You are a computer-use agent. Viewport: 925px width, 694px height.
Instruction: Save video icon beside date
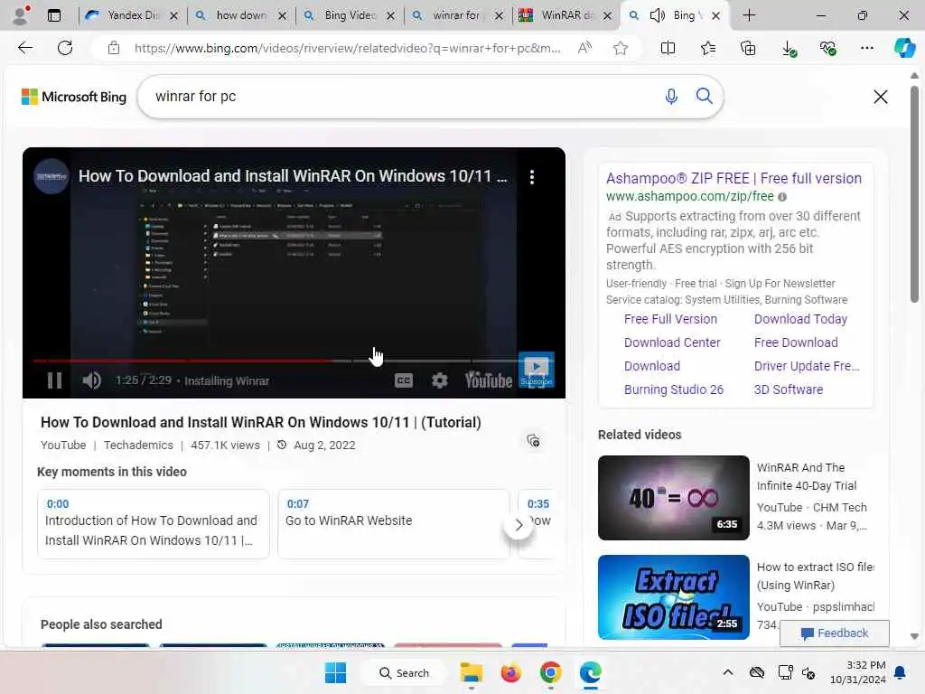point(533,440)
